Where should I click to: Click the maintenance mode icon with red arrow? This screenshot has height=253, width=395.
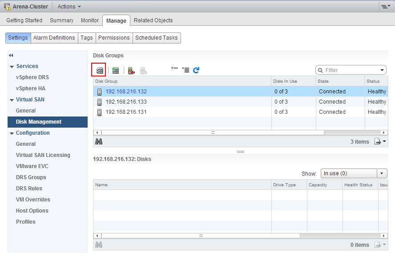[131, 71]
